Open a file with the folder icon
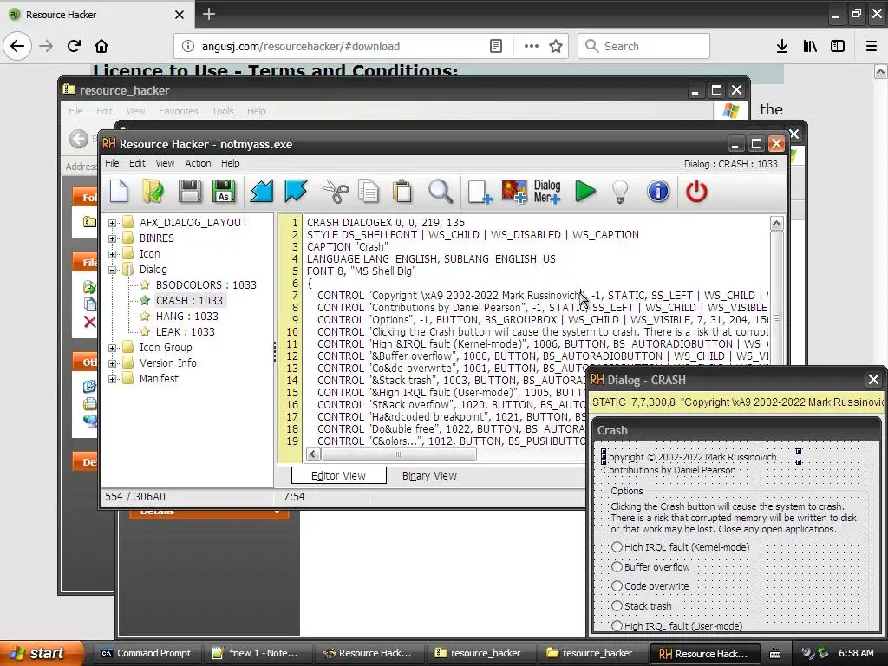Screen dimensions: 888x666 [x=153, y=192]
